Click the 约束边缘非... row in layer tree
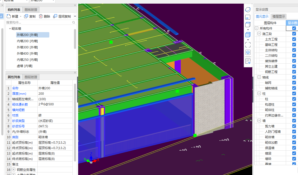The height and width of the screenshot is (175, 298). tap(274, 115)
